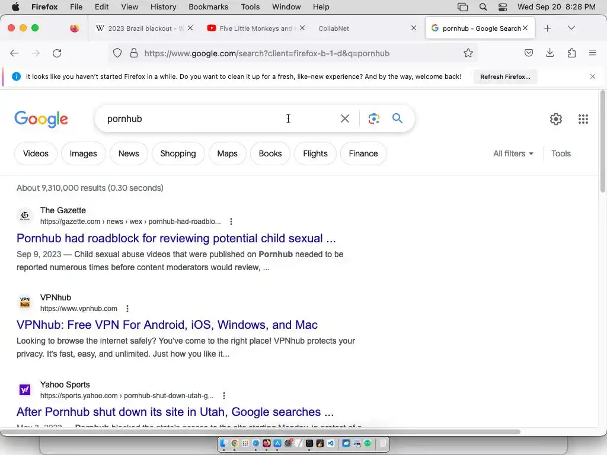
Task: Click the Google logo
Action: [41, 118]
